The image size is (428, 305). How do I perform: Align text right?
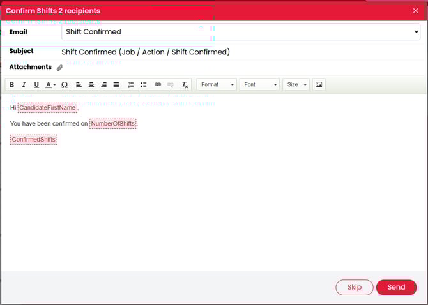point(103,85)
